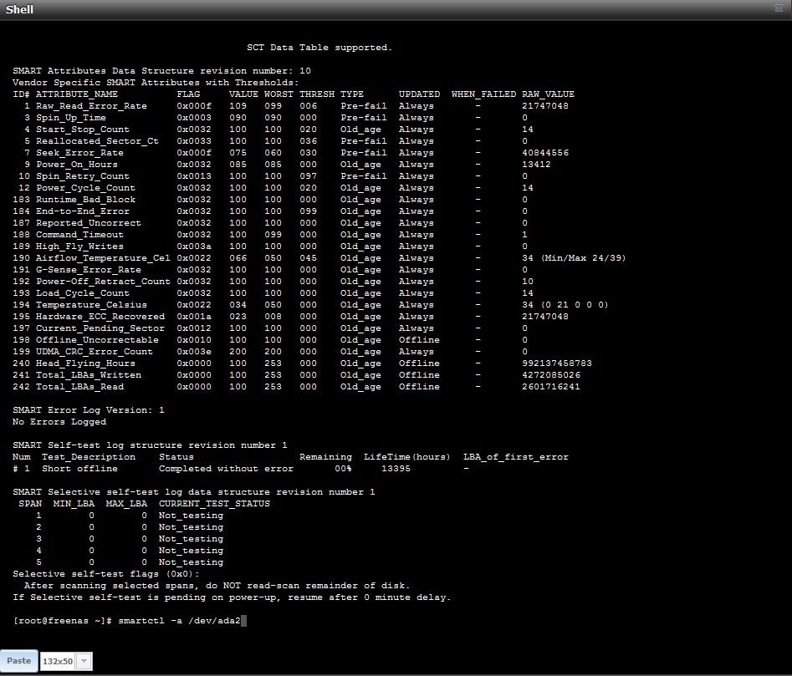Click "Vendor Specific SMART Attributes with Thresholds" line
Viewport: 792px width, 676px height.
click(156, 82)
